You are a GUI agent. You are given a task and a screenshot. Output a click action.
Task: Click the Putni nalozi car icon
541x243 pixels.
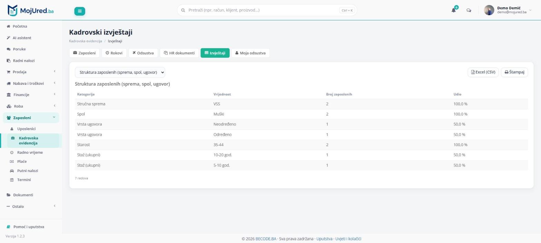(12, 171)
